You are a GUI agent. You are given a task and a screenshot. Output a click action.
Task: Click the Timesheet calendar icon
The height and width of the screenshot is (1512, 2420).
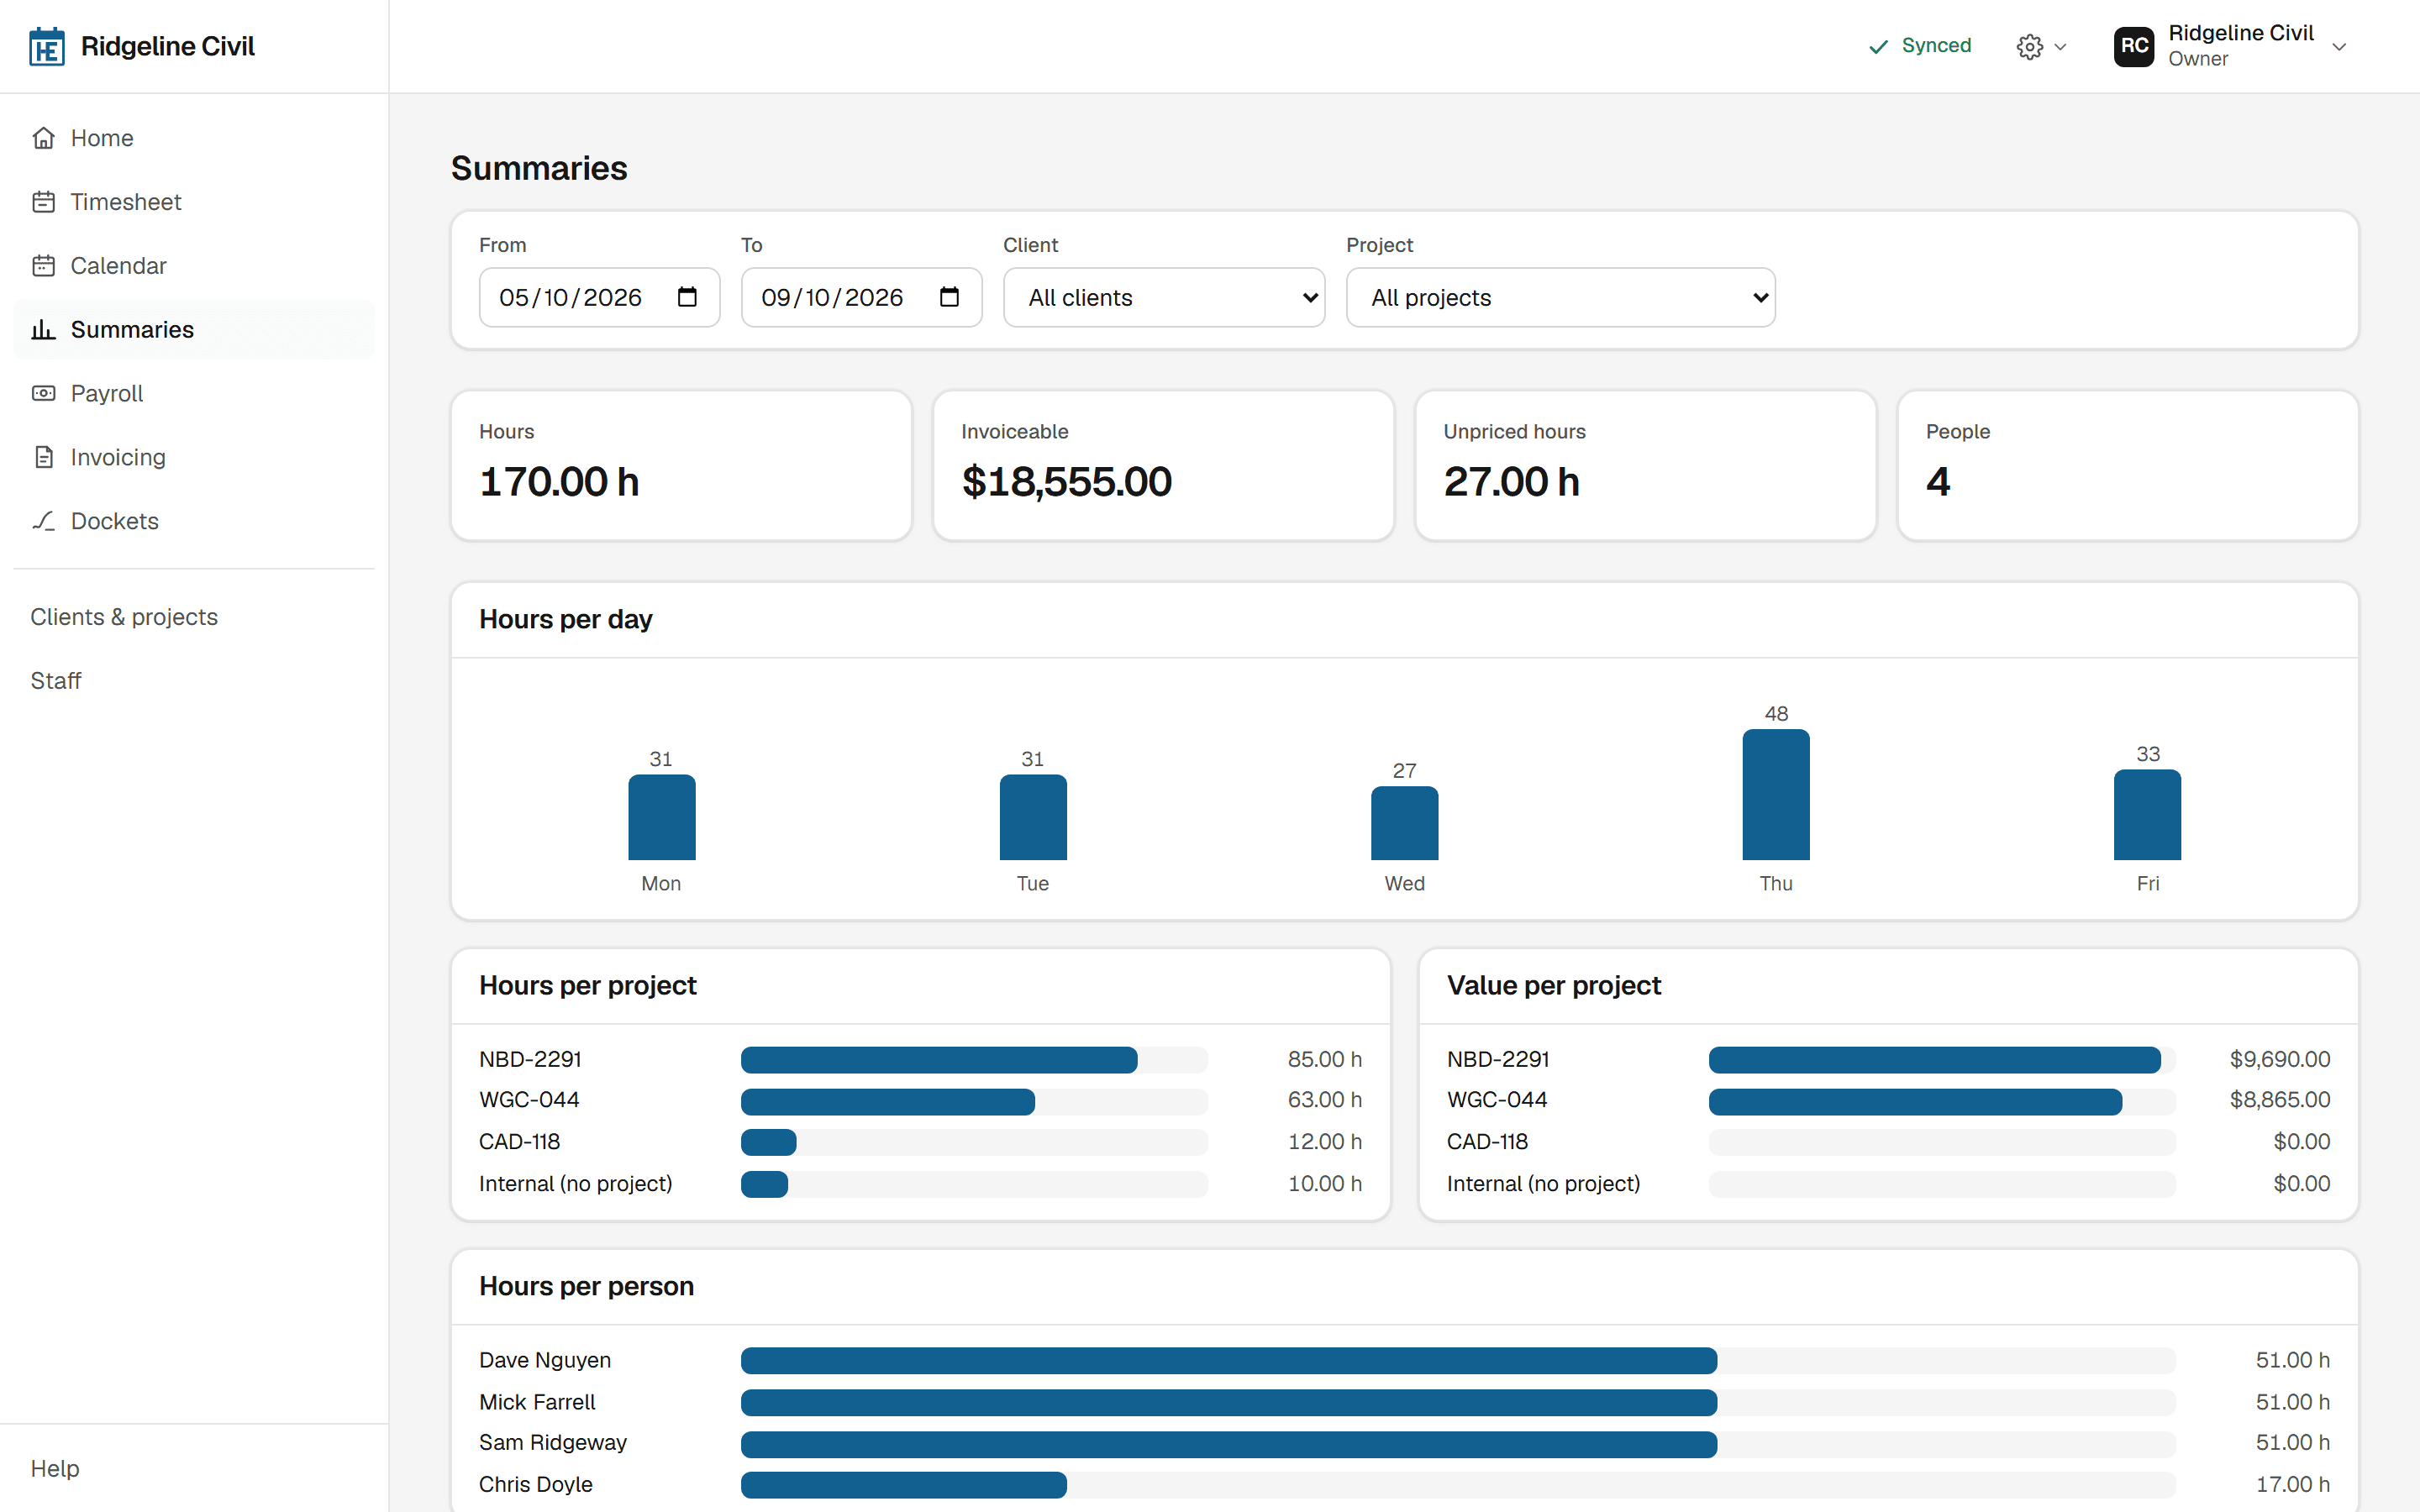point(43,202)
